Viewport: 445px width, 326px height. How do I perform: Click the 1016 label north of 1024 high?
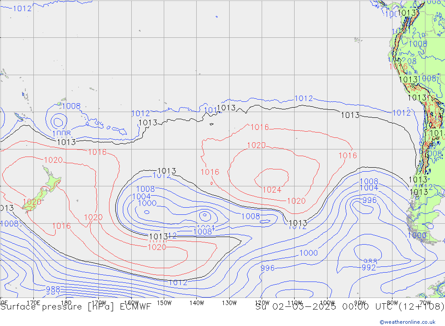(259, 127)
